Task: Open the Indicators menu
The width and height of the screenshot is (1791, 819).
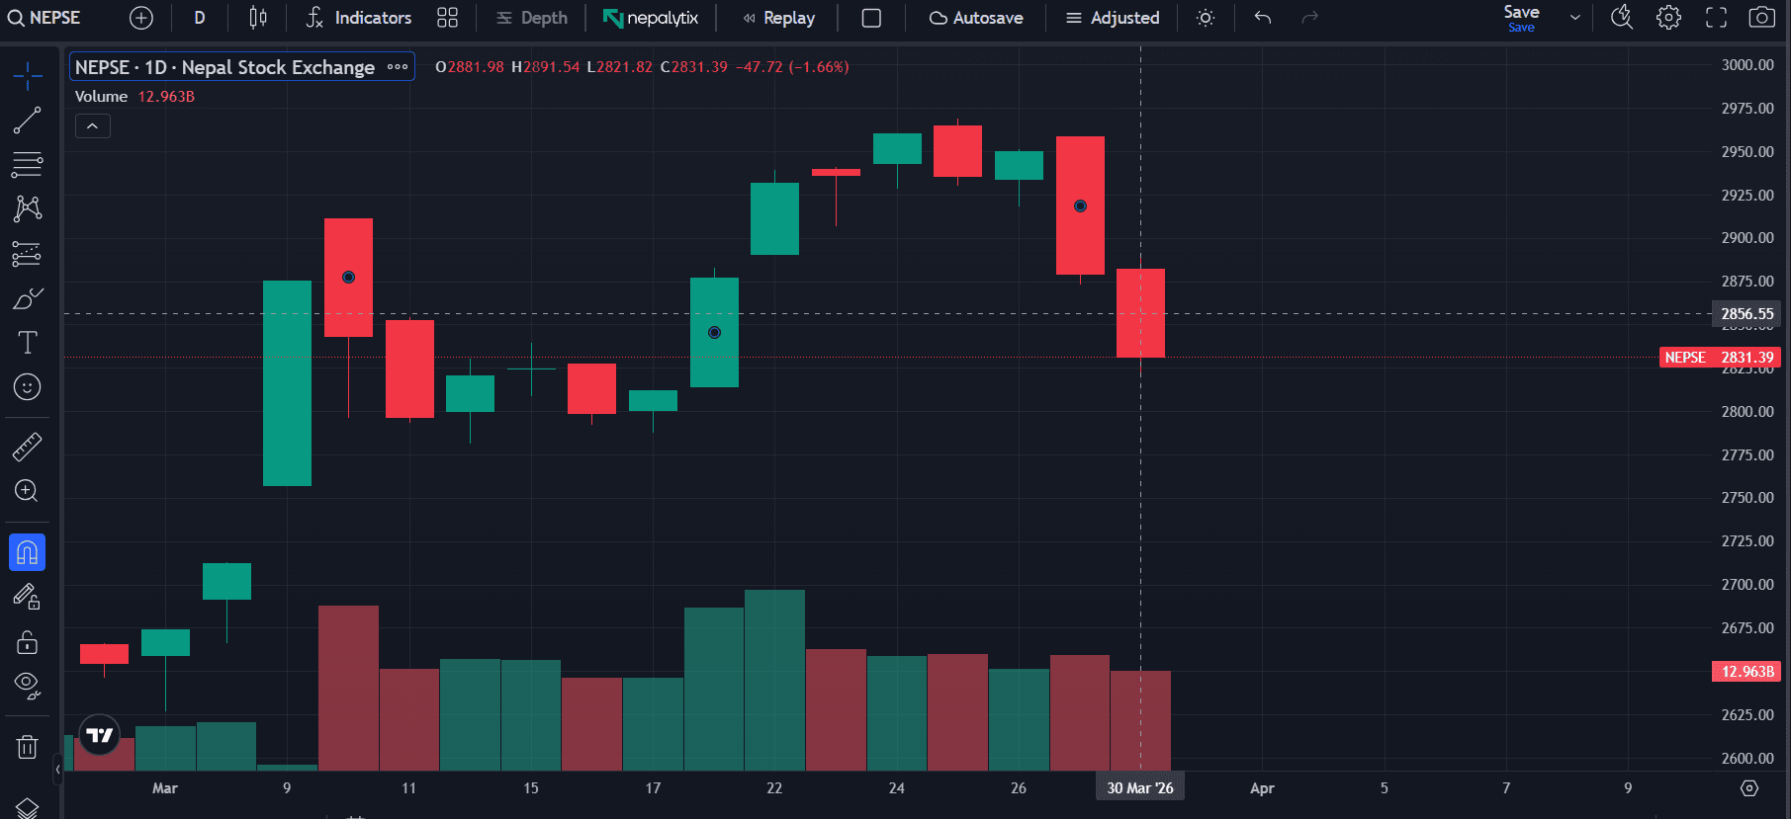Action: pos(358,18)
